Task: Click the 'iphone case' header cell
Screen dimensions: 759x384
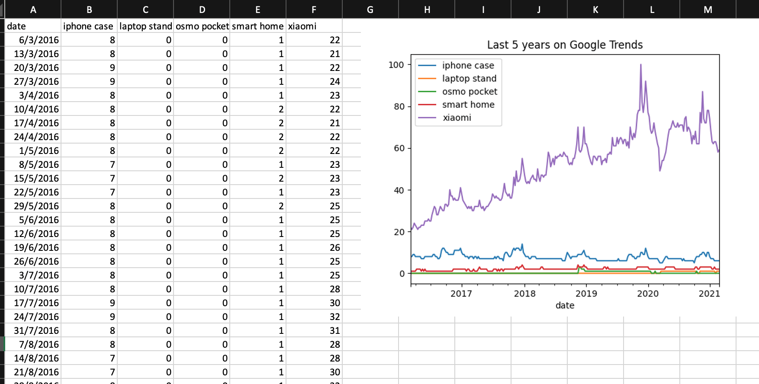Action: click(x=89, y=26)
